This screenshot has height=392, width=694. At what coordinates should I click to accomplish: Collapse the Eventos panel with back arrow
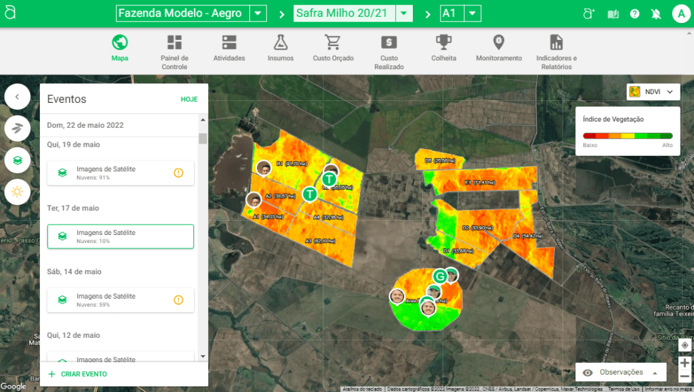coord(17,97)
